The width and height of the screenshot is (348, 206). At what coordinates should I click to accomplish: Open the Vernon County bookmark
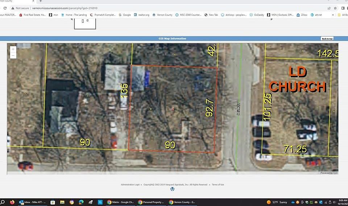point(162,15)
